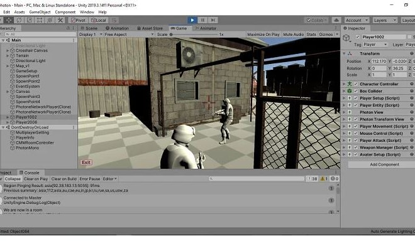The height and width of the screenshot is (246, 415).
Task: Open the Help menu
Action: point(102,12)
